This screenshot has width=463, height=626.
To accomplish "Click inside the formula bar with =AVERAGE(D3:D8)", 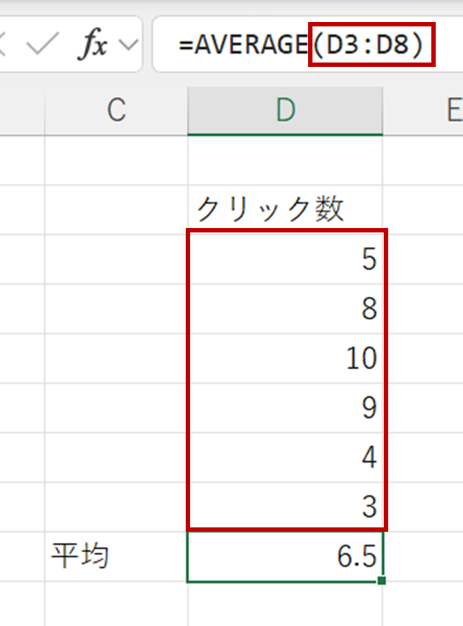I will coord(307,44).
